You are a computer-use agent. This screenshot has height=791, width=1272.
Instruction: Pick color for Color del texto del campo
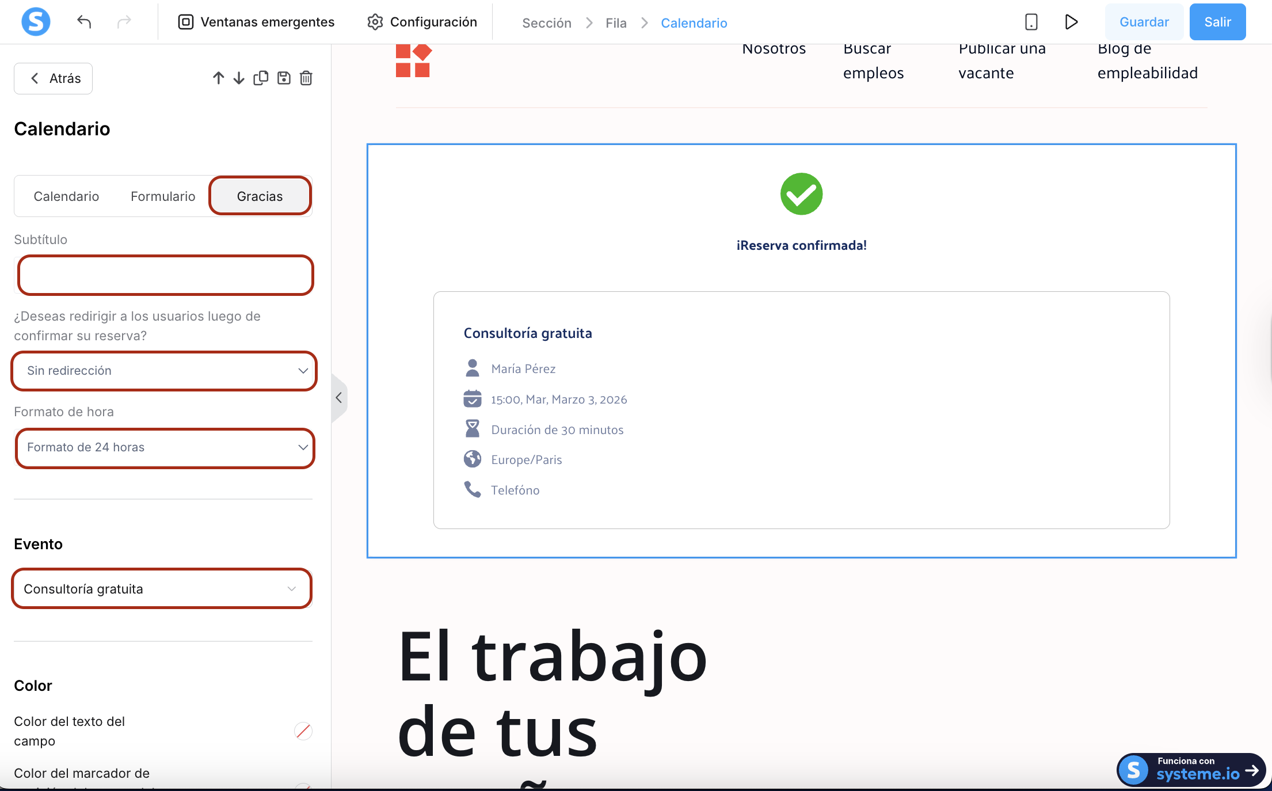pyautogui.click(x=303, y=731)
